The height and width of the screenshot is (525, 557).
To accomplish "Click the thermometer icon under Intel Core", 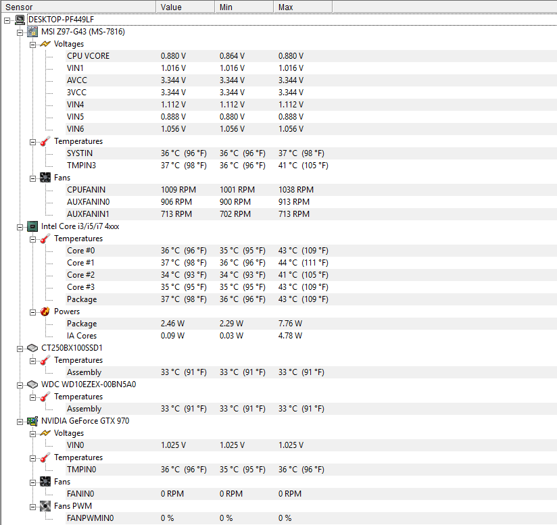I will pos(45,239).
